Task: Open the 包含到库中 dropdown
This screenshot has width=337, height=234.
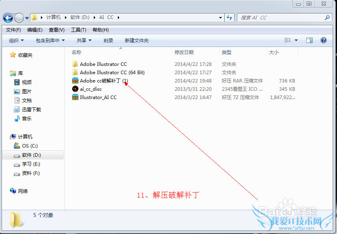Action: click(x=50, y=40)
